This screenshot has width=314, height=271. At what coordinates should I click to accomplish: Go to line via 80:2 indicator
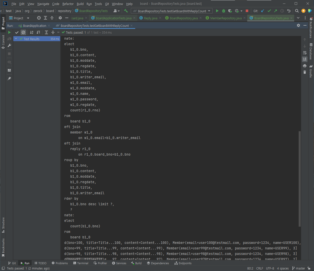250,268
